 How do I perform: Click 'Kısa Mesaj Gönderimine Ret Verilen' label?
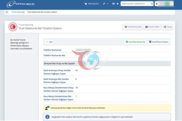(58, 98)
